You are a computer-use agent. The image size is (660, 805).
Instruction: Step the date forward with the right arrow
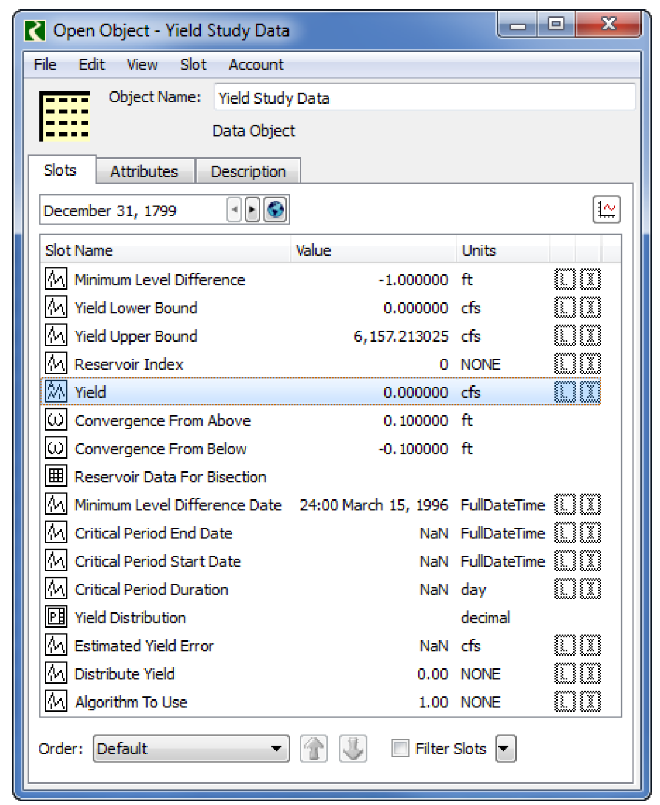(252, 210)
